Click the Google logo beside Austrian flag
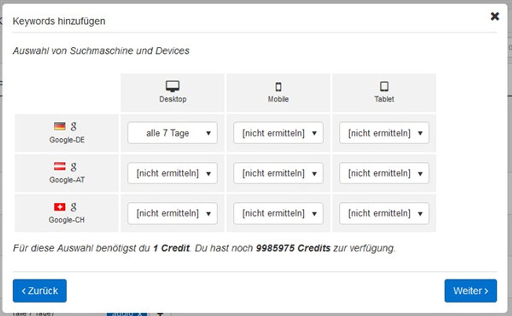 [74, 167]
